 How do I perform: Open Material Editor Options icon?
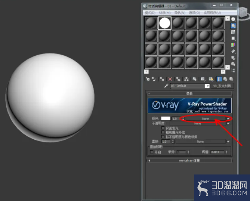(x=233, y=58)
